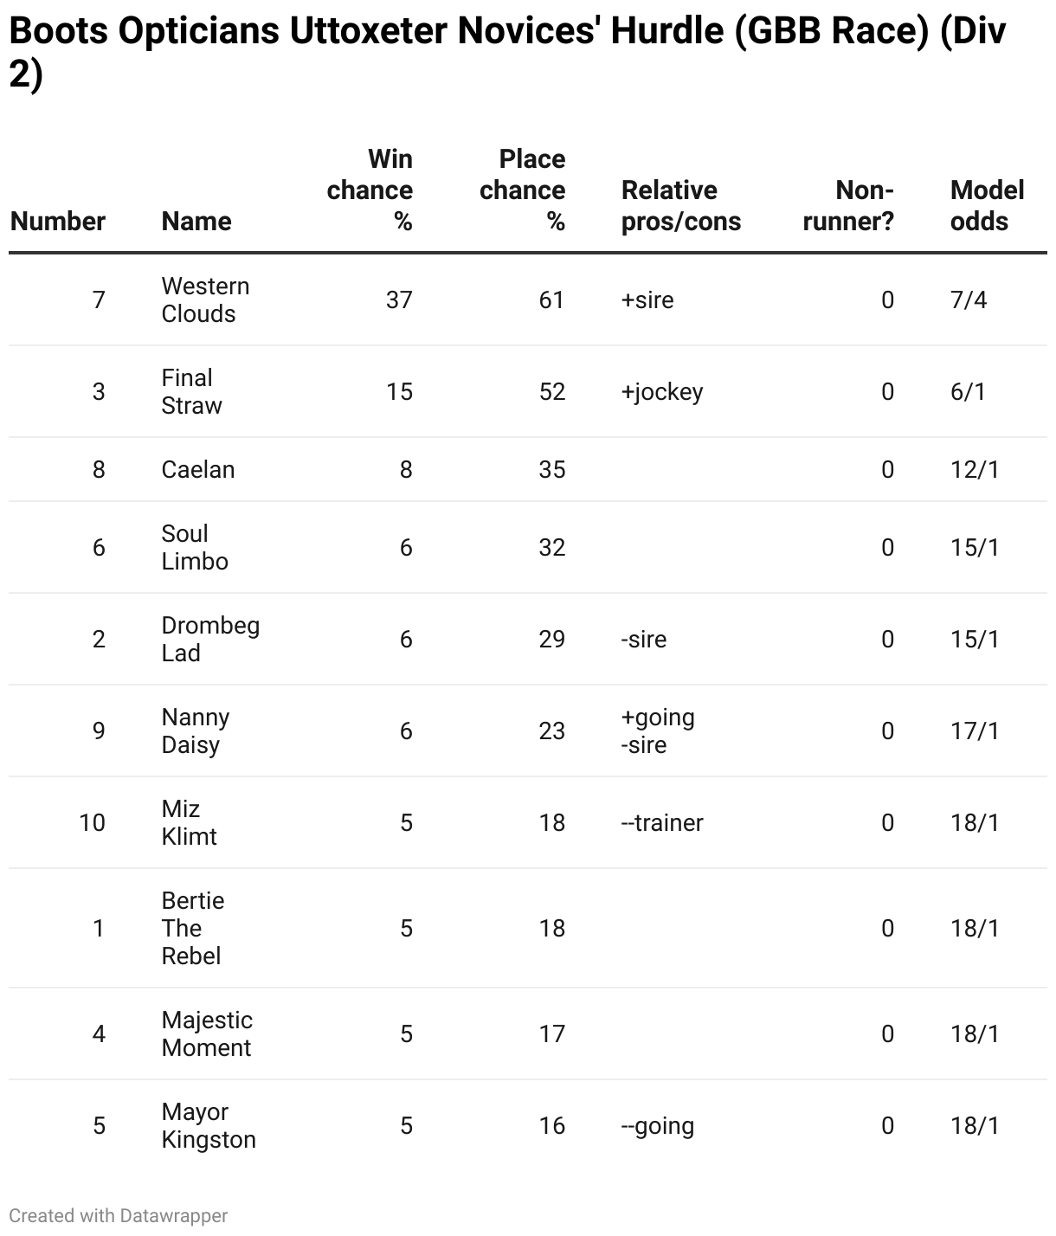
Task: Click Miz Klimt's --trainer note
Action: 662,823
